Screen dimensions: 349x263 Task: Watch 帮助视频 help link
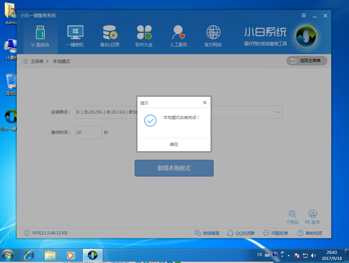[310, 233]
